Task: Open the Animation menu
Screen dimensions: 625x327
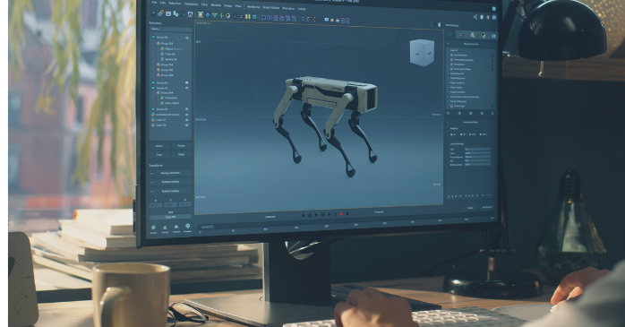Action: click(288, 8)
